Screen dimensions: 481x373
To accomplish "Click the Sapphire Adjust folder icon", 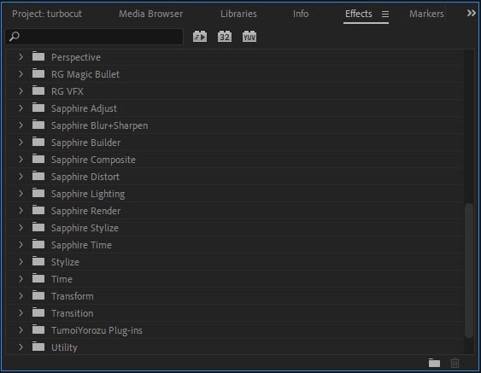I will point(38,108).
